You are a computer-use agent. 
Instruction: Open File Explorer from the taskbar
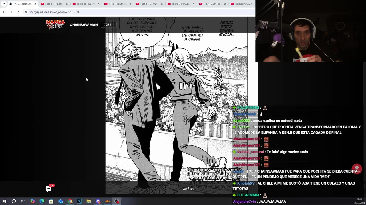point(89,201)
